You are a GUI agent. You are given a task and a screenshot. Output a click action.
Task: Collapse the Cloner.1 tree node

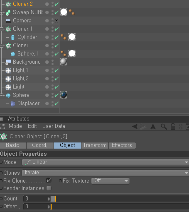tap(2, 29)
